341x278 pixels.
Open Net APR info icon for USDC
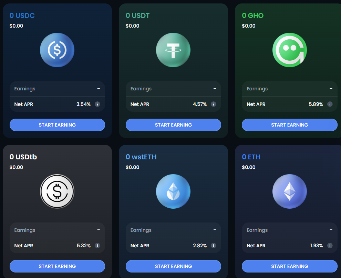pyautogui.click(x=97, y=104)
